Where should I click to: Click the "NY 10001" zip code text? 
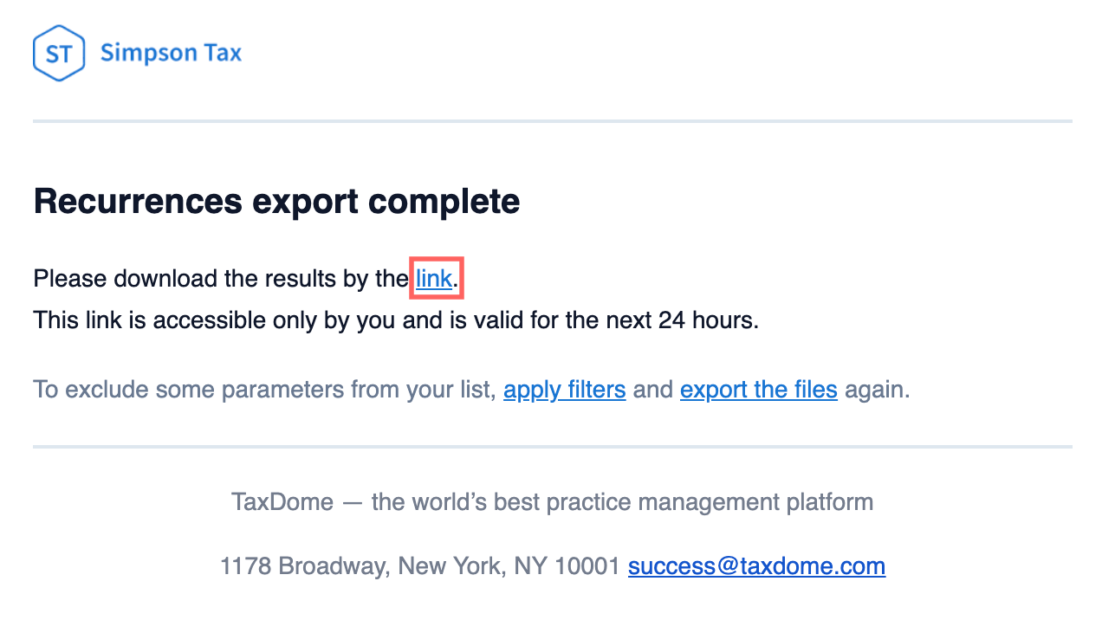[x=567, y=566]
